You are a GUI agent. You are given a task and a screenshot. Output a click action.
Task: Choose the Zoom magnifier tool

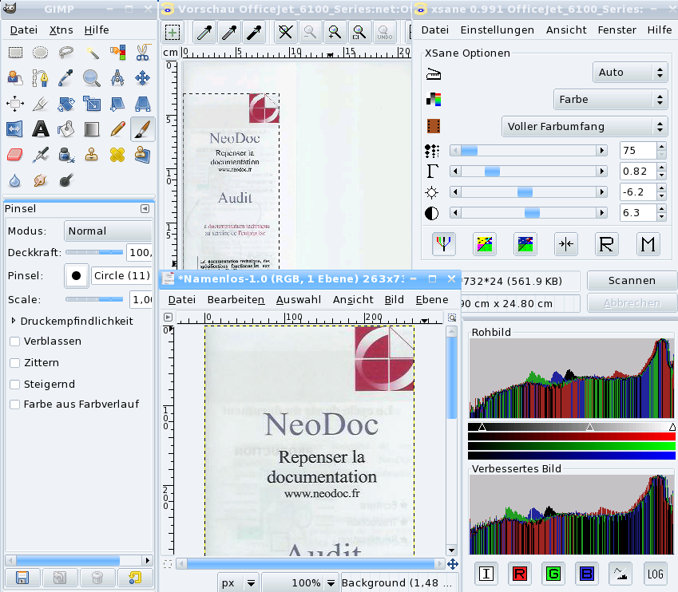coord(92,78)
